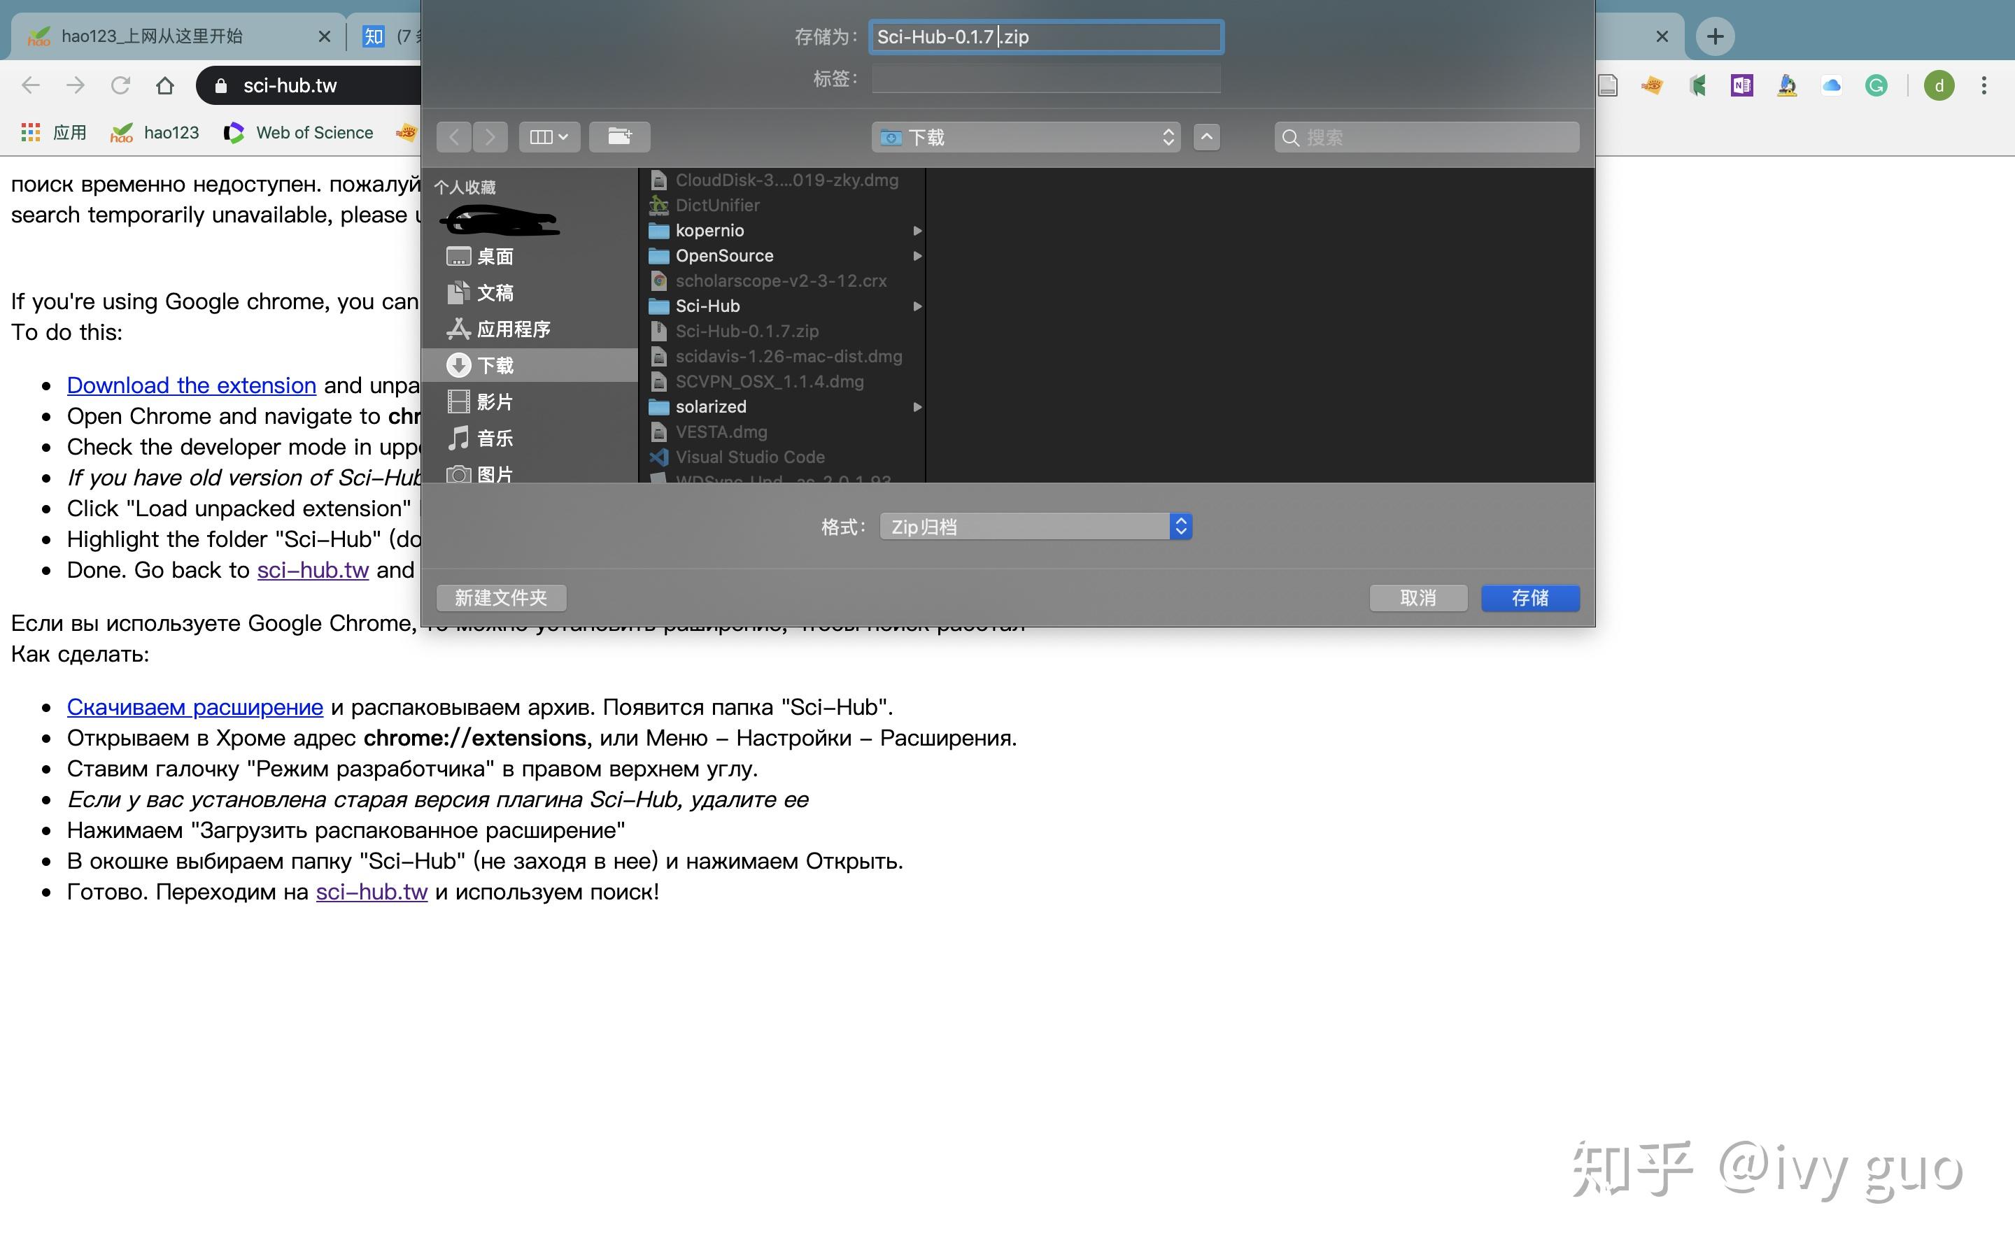This screenshot has height=1259, width=2015.
Task: Click the 'Download the extension' link
Action: pyautogui.click(x=192, y=385)
